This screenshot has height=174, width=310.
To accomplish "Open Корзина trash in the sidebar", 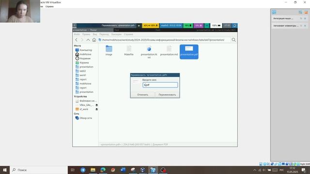I will point(82,62).
